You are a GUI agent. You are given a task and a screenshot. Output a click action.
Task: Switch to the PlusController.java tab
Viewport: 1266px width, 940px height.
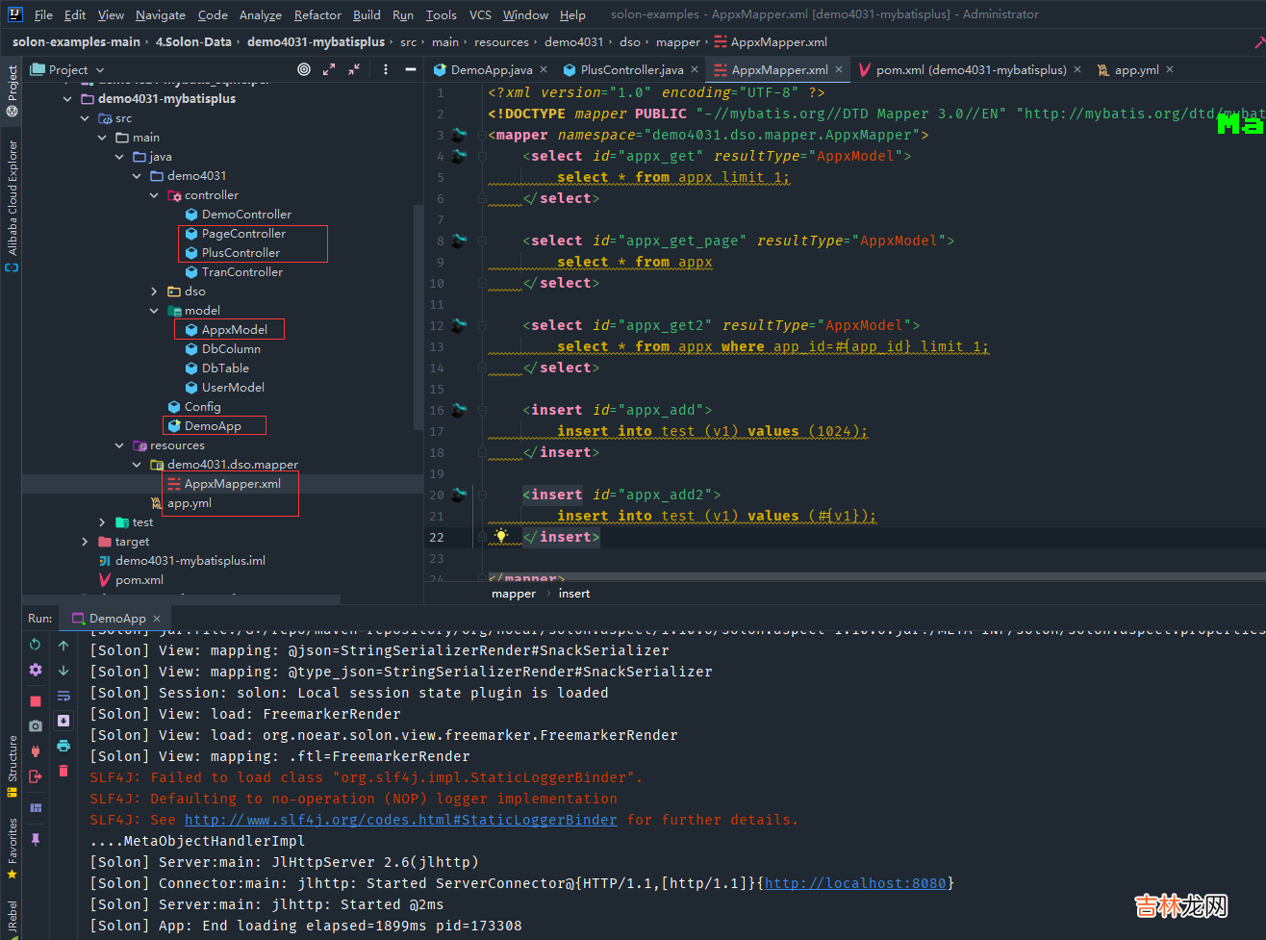(631, 70)
